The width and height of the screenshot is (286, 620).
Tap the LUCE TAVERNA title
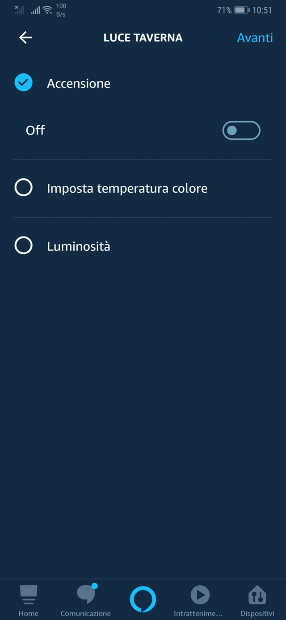143,38
